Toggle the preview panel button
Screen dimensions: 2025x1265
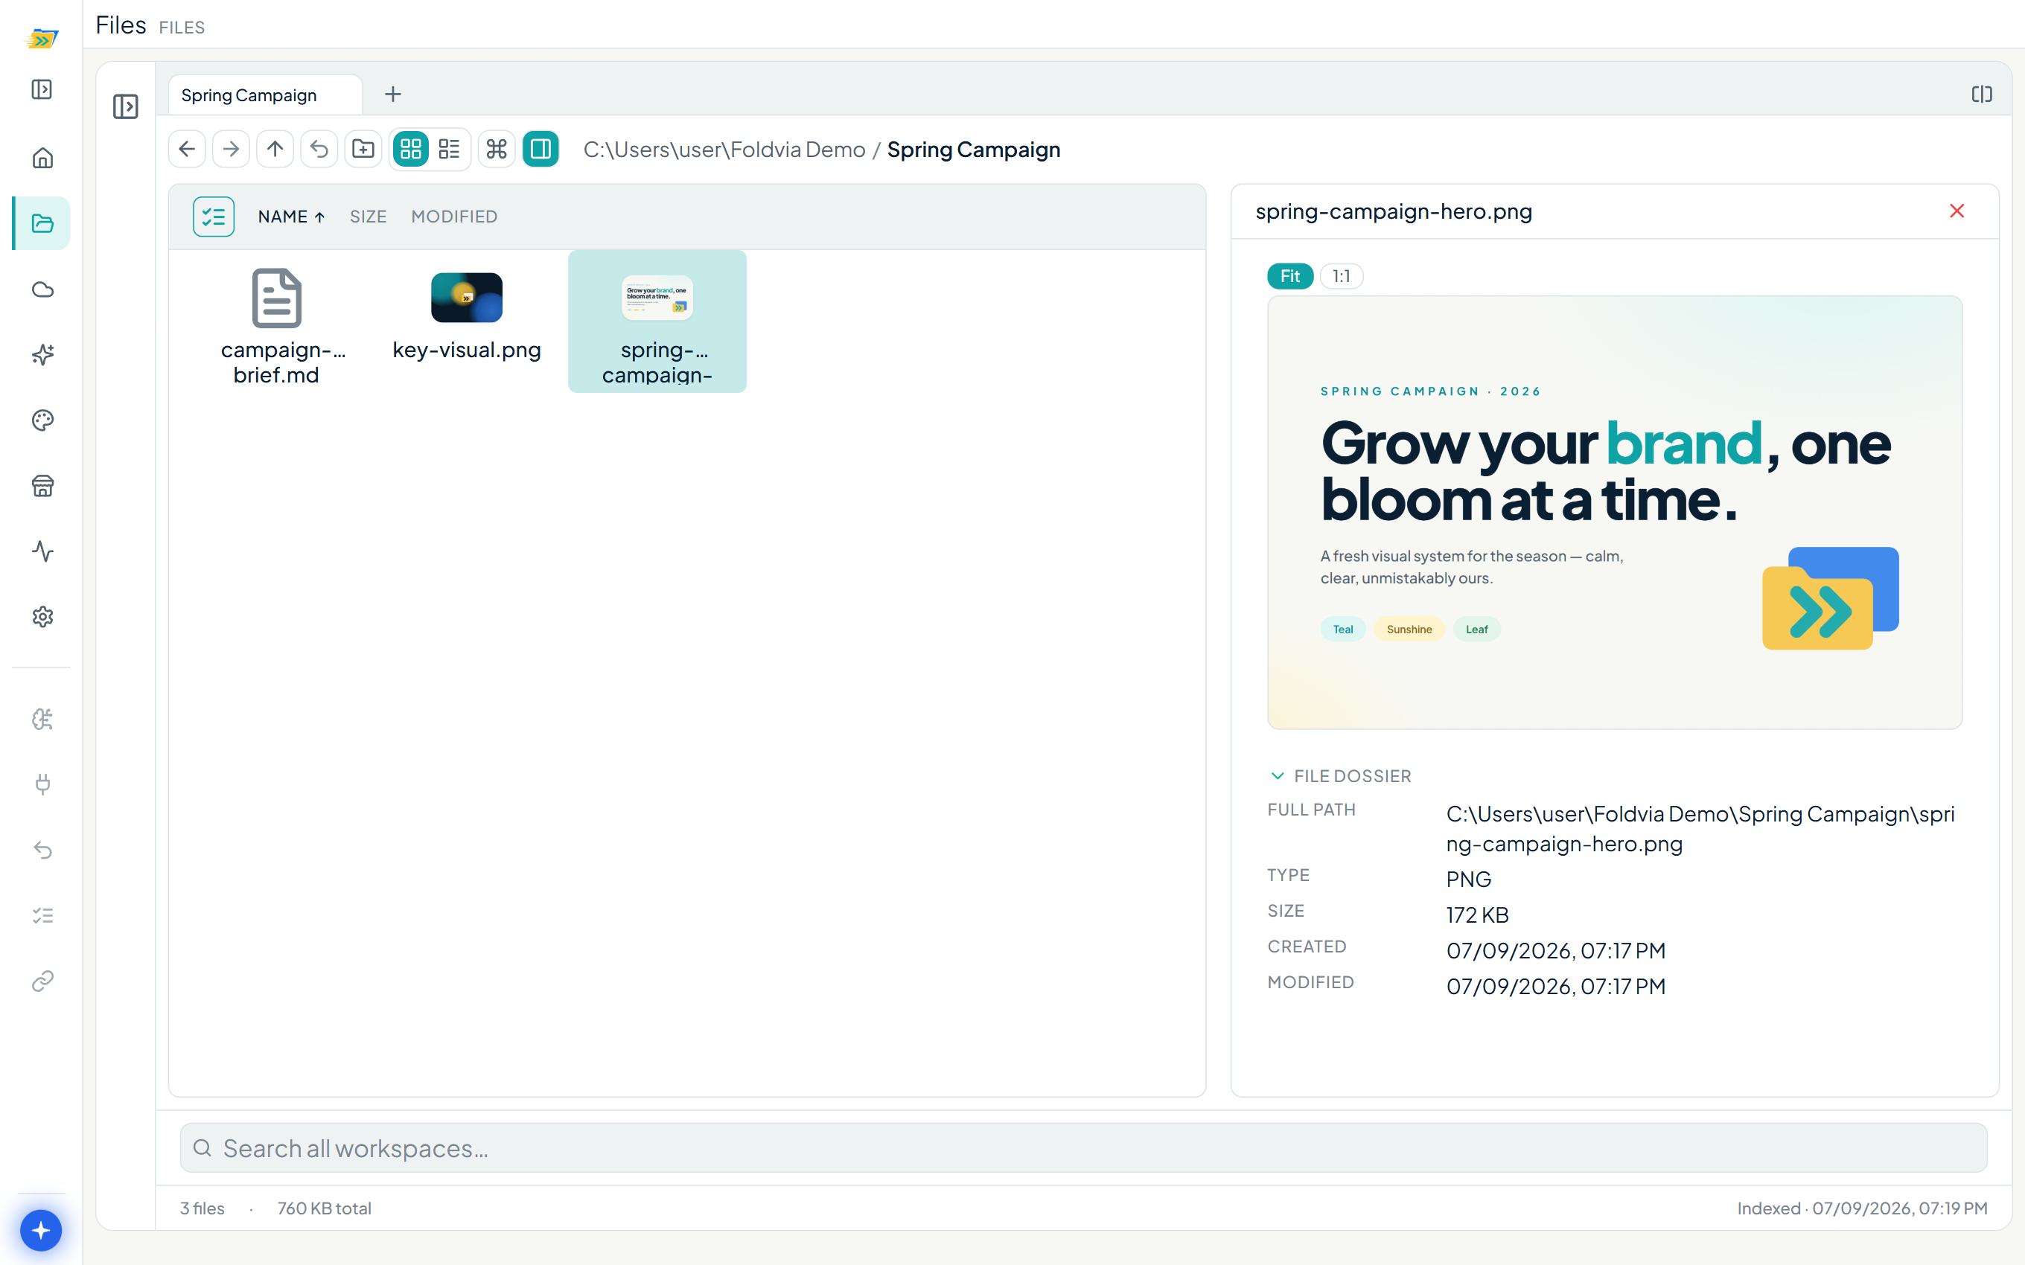click(x=540, y=149)
